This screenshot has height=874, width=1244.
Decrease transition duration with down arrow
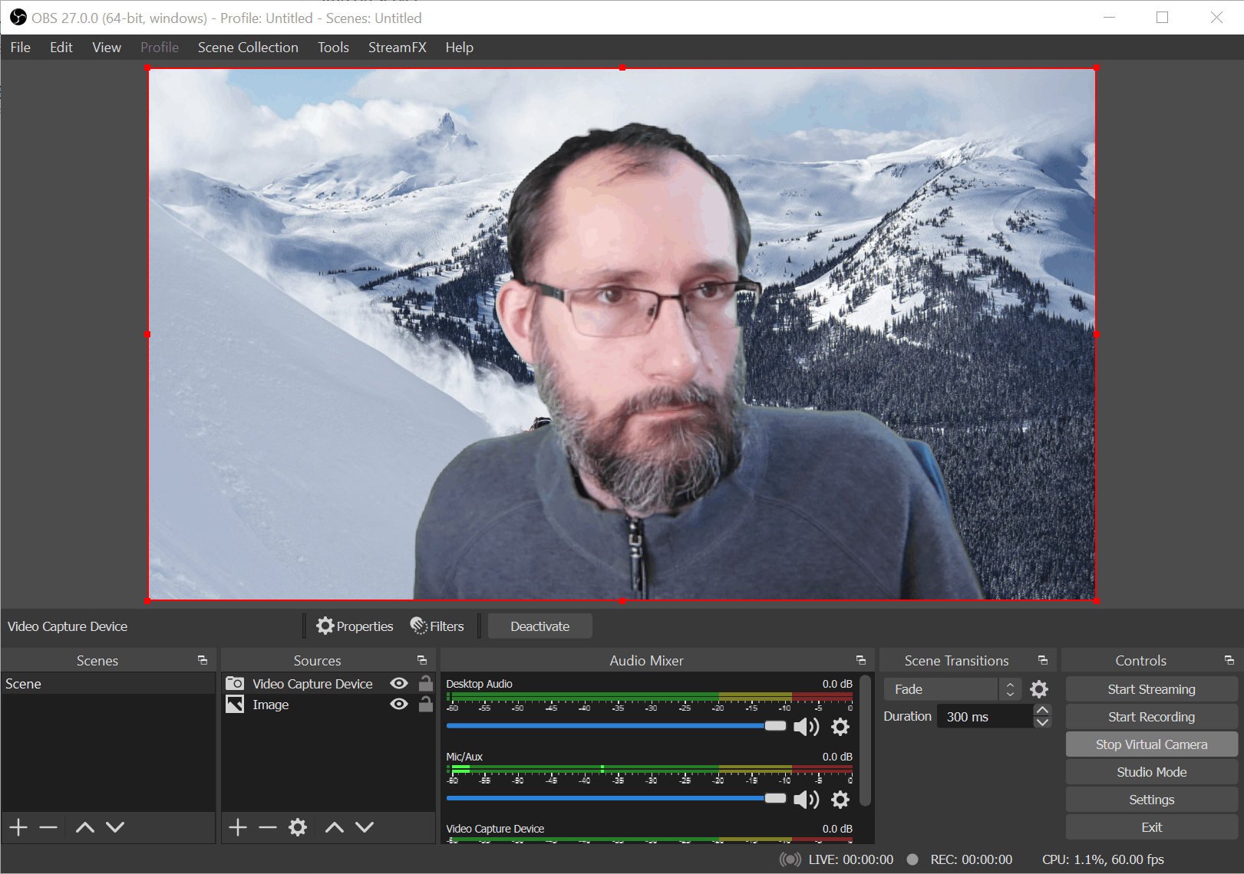tap(1042, 722)
